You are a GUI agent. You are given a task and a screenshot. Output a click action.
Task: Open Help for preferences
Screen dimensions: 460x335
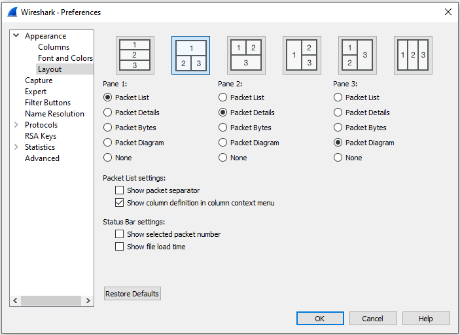tap(426, 319)
